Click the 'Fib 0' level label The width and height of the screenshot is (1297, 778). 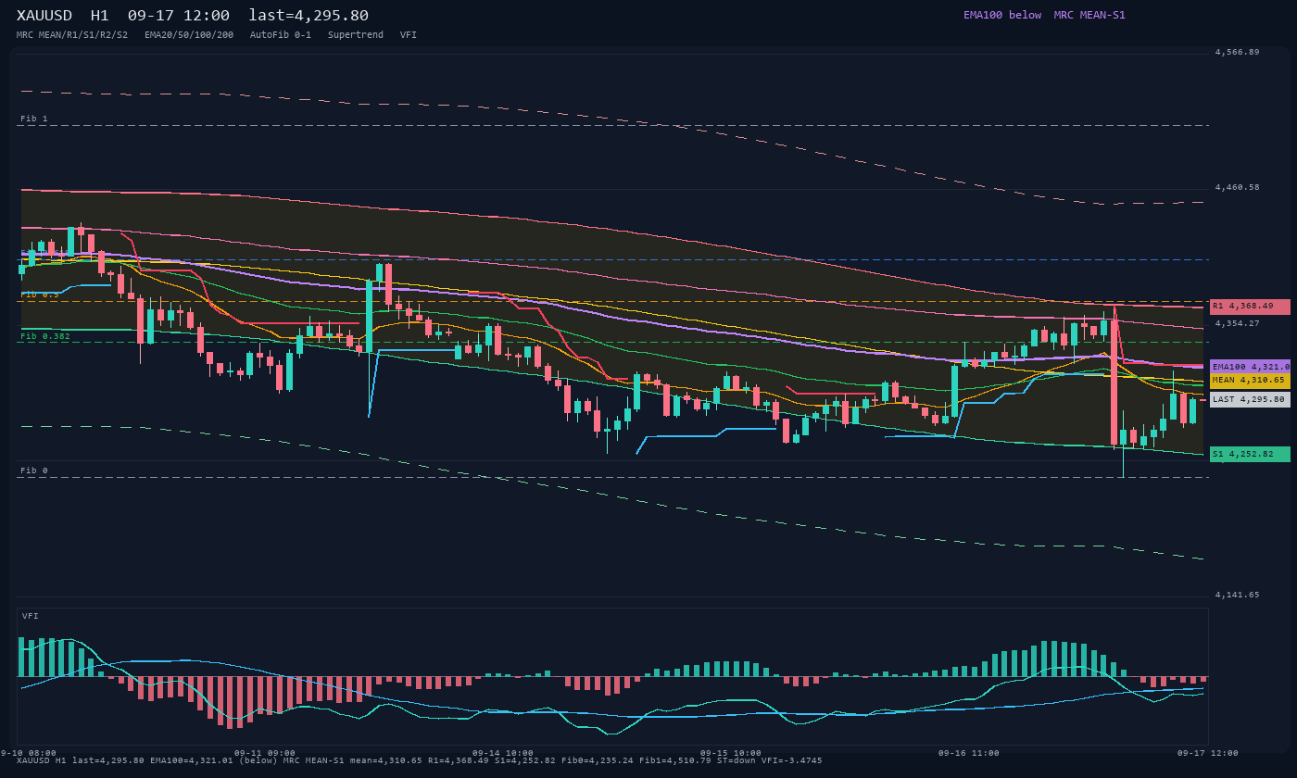click(34, 471)
